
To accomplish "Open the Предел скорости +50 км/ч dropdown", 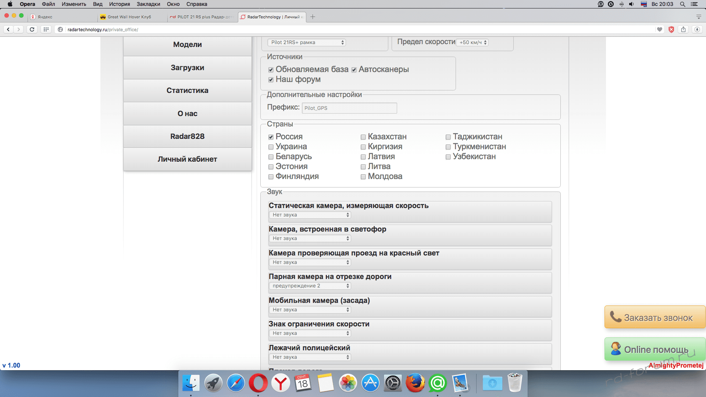I will pyautogui.click(x=472, y=42).
